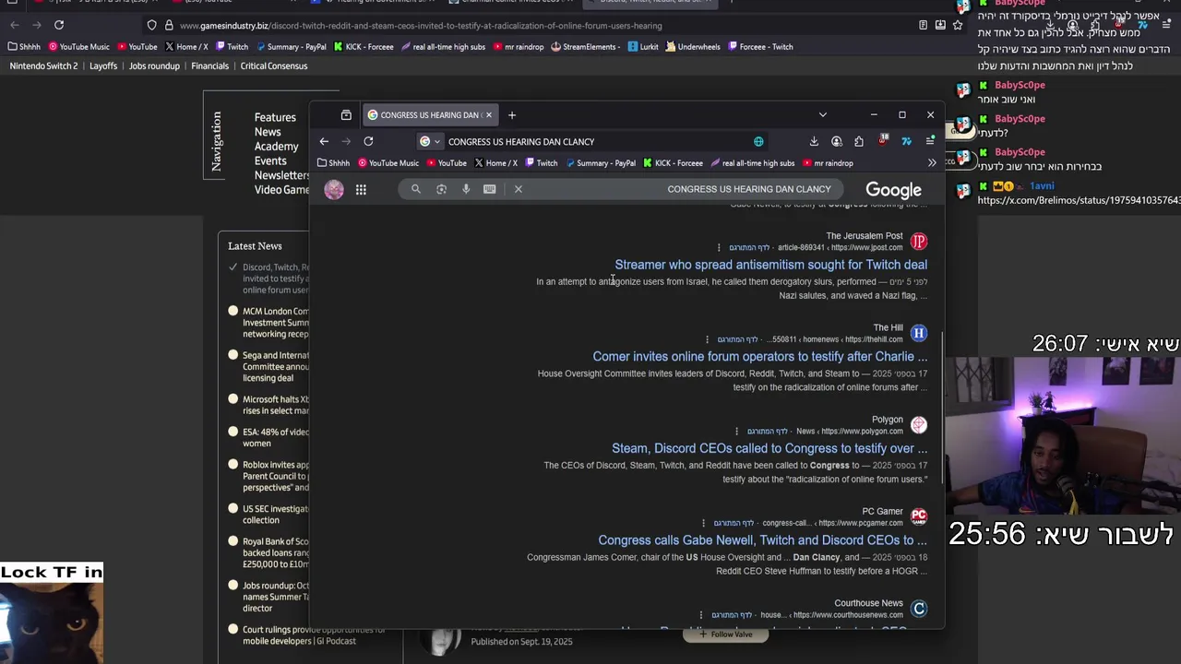Open the three-dot menu on the Courthouse News result
This screenshot has width=1181, height=664.
coord(701,615)
